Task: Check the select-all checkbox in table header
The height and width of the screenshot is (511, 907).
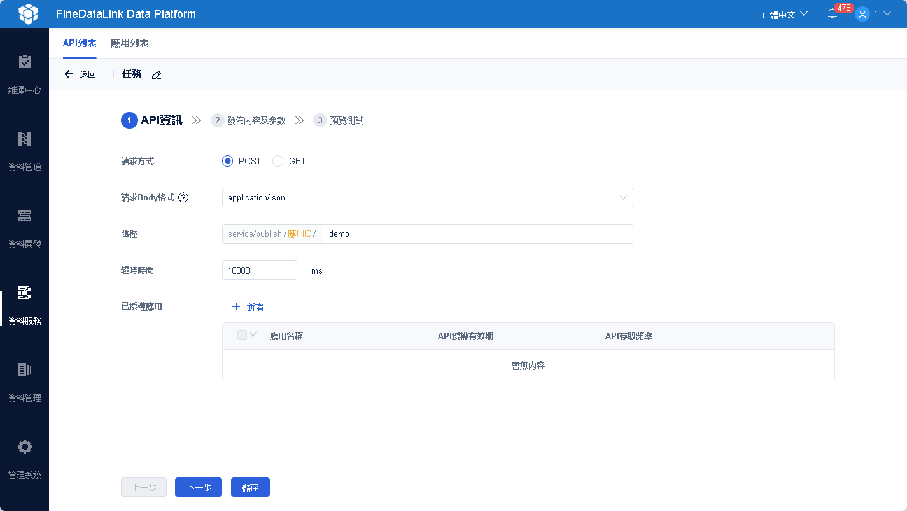Action: [x=242, y=335]
